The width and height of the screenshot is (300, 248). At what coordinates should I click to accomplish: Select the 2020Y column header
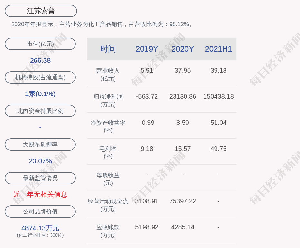coord(183,49)
